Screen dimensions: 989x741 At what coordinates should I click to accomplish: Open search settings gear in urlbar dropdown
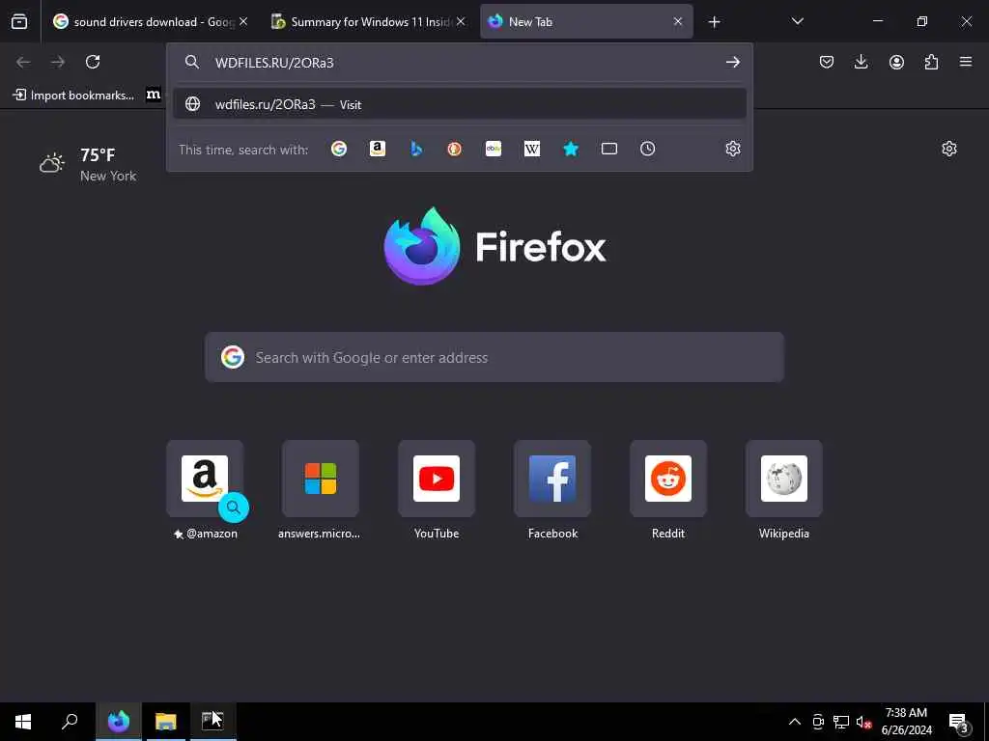[732, 149]
